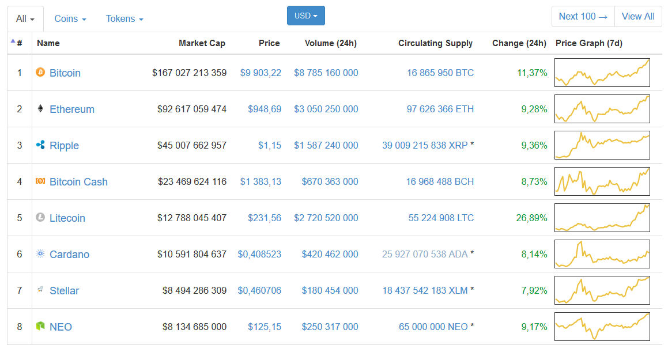Click the ascending sort arrow beside #
668x345 pixels.
tap(13, 41)
